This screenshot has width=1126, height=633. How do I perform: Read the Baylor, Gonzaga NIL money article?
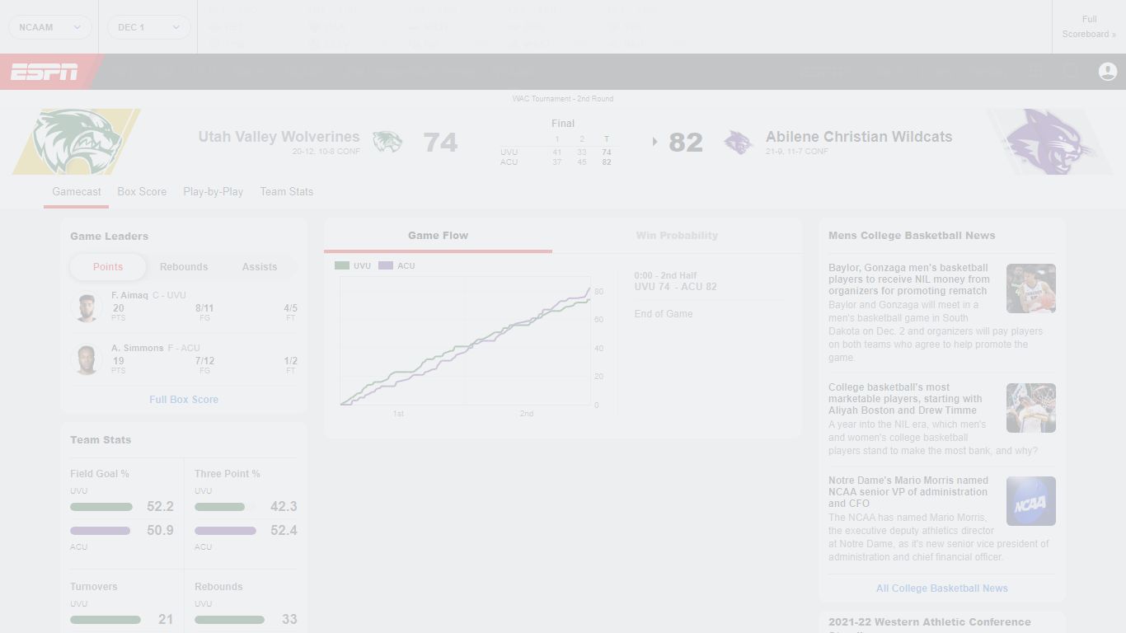click(x=911, y=279)
